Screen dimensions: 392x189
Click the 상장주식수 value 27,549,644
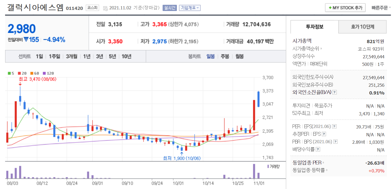374,56
